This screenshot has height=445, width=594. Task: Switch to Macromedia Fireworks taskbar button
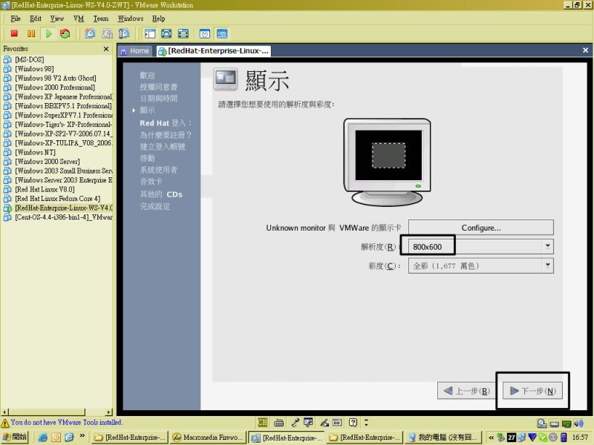[x=208, y=438]
